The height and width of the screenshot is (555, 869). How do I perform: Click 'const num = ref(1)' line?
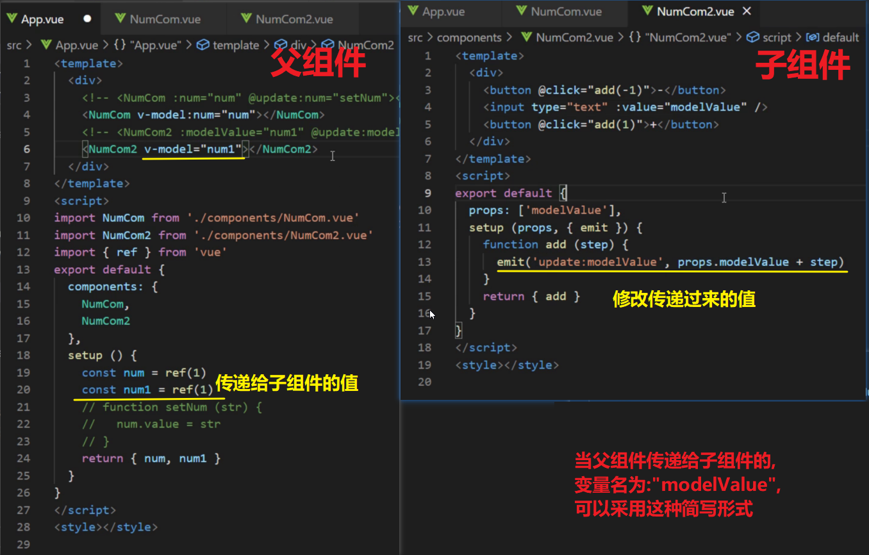click(144, 372)
